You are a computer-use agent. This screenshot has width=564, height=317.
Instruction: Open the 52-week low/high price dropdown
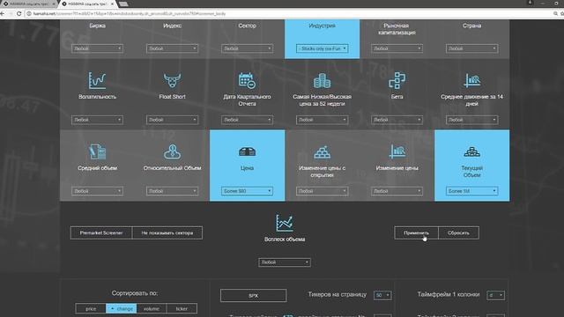[x=322, y=120]
